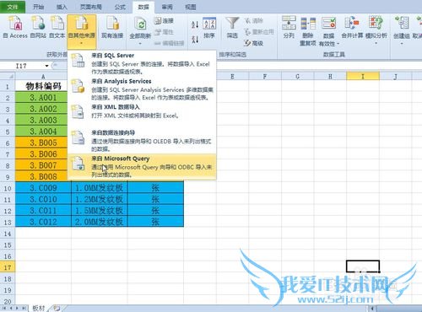Open the 文件 file tab
The image size is (422, 312).
pyautogui.click(x=13, y=7)
